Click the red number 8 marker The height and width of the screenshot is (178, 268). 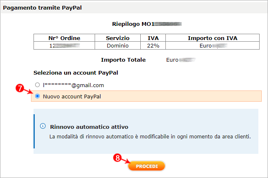click(x=118, y=158)
